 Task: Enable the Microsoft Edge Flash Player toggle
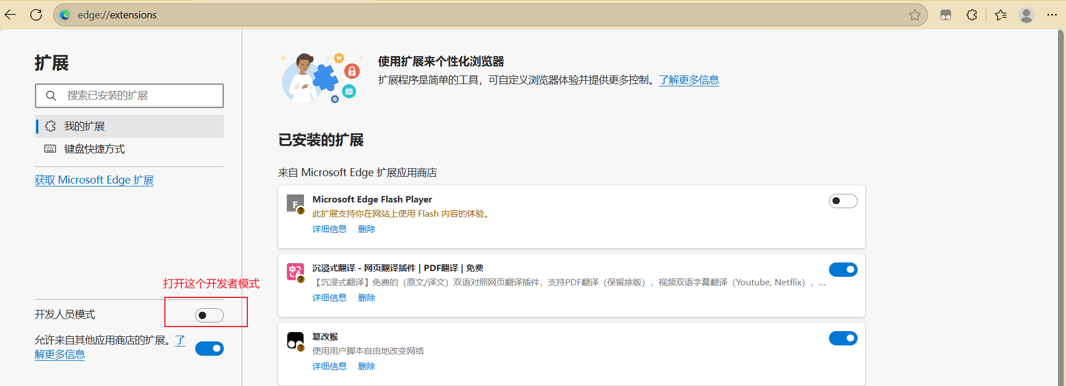843,201
